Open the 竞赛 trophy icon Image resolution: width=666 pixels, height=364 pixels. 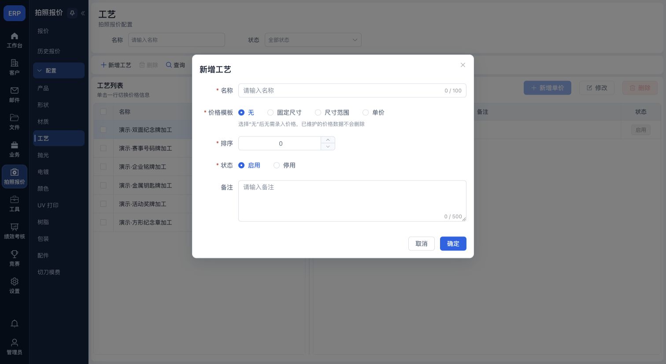[15, 258]
